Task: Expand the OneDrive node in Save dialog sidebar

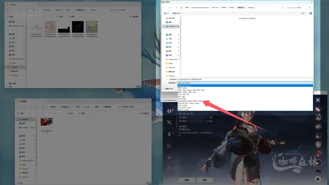Action: 164,26
